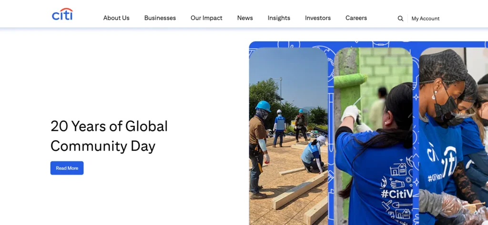Click the Citi logo on volunteer's shirt
488x225 pixels.
point(442,162)
